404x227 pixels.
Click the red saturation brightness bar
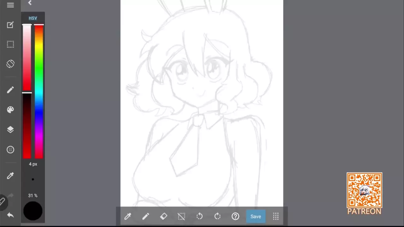click(27, 91)
